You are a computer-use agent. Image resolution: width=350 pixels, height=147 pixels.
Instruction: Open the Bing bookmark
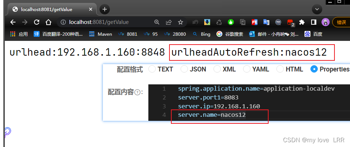[x=202, y=34]
